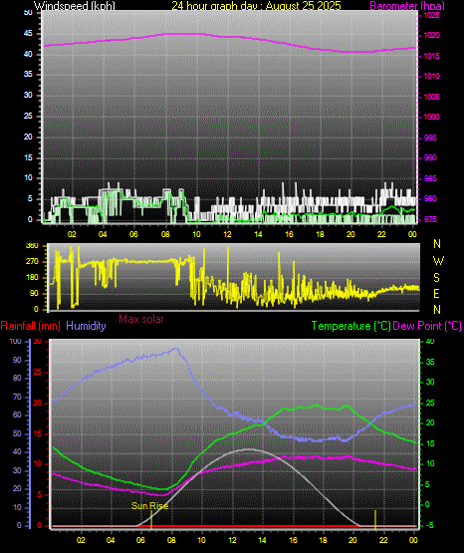Click the "Sun Rise" annotation text
The width and height of the screenshot is (464, 553).
click(149, 506)
